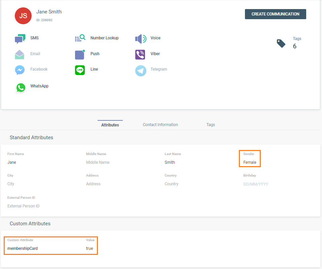Open the Tags tab
The image size is (322, 269).
tap(211, 125)
